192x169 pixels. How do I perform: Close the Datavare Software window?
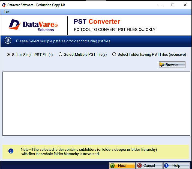click(185, 5)
